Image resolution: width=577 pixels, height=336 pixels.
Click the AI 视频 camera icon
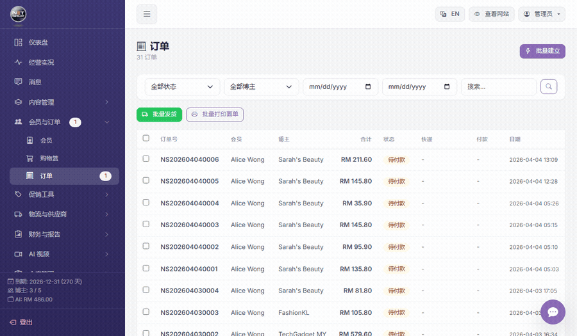18,254
